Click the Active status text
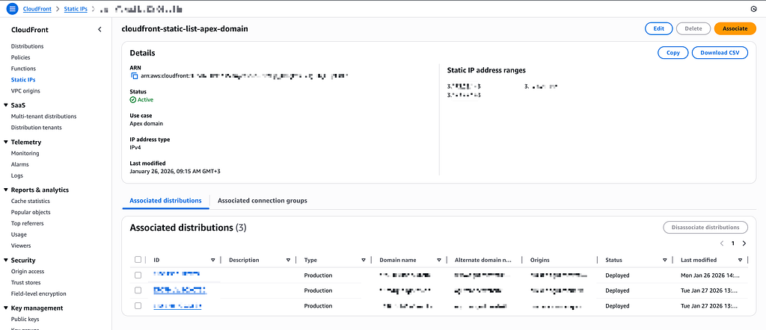The height and width of the screenshot is (330, 766). point(145,99)
